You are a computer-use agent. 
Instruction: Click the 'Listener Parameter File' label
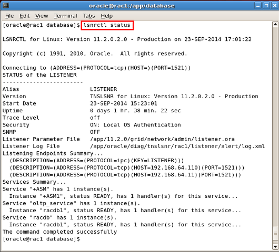tap(41, 139)
